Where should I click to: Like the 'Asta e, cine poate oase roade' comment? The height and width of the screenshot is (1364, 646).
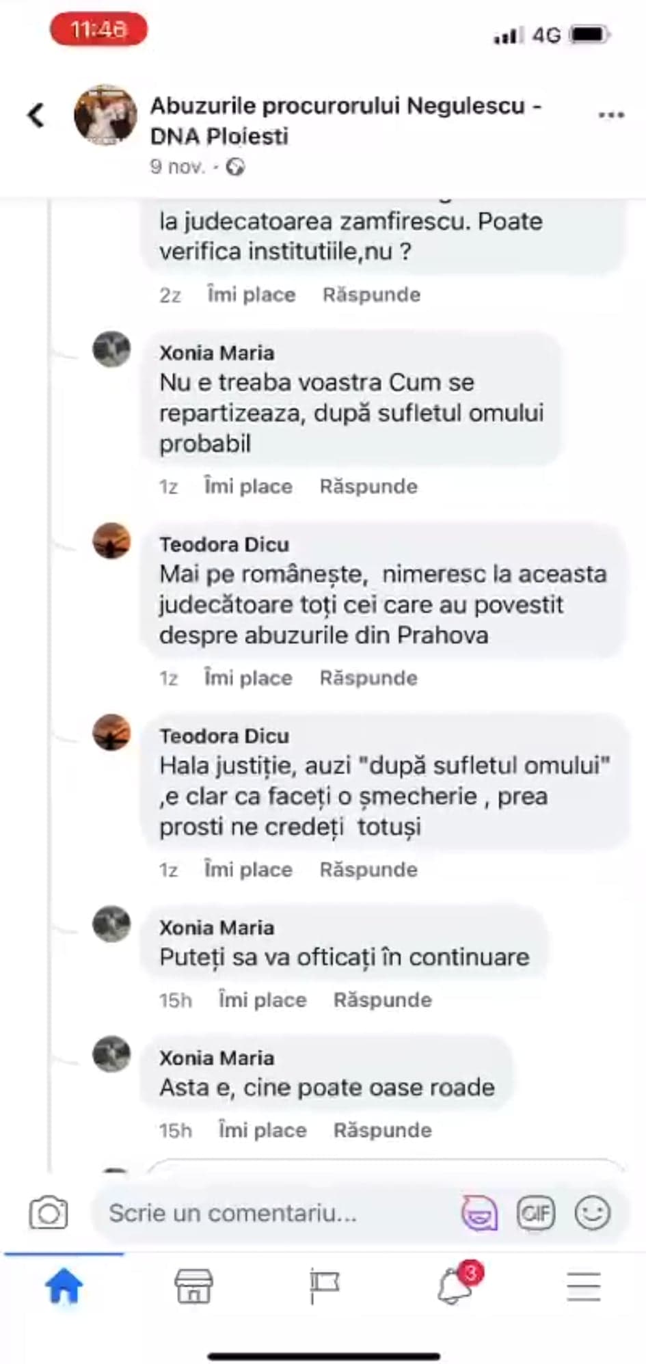263,1130
